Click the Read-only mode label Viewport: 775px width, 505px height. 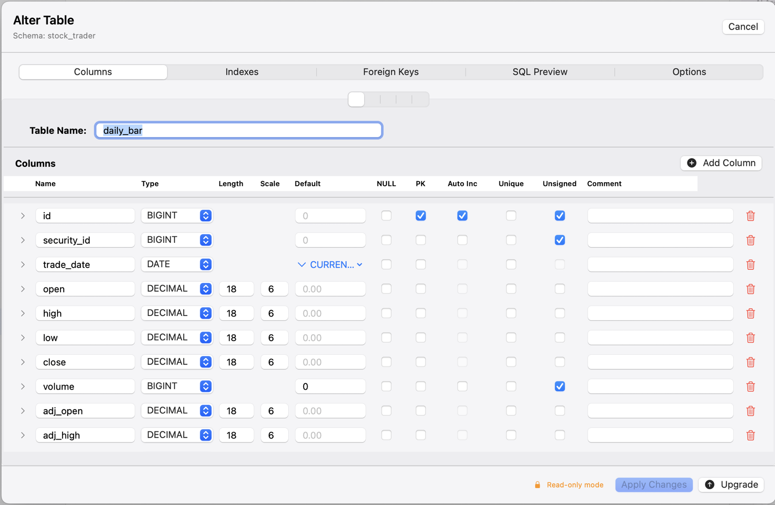pos(575,485)
